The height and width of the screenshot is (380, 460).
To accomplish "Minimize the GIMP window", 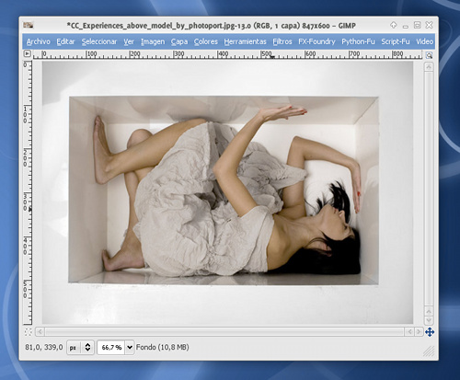I will coord(406,26).
